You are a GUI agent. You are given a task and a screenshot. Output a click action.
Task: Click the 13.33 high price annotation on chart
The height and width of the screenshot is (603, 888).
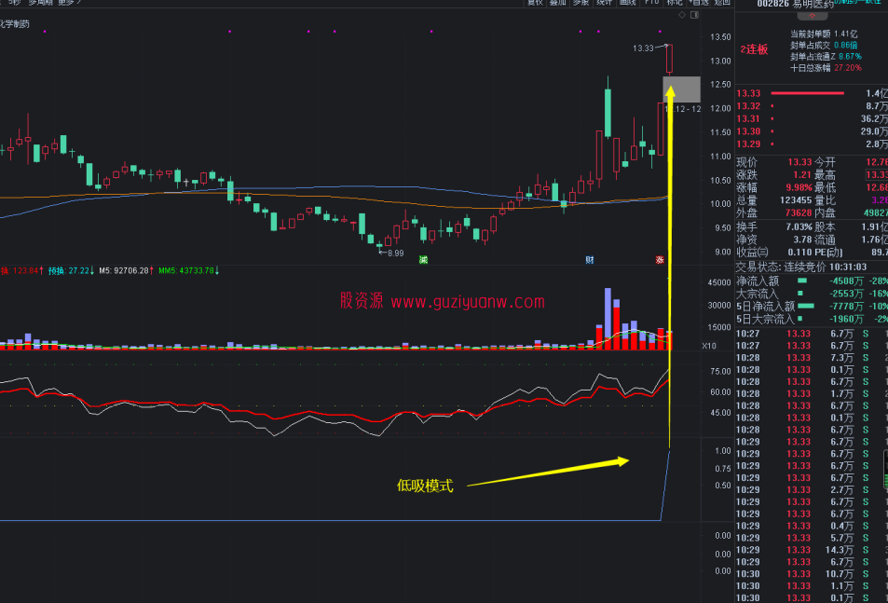click(x=643, y=48)
